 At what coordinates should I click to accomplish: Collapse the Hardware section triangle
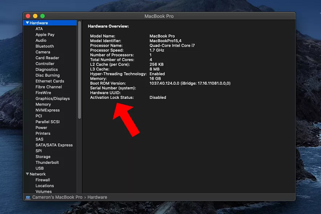point(27,23)
